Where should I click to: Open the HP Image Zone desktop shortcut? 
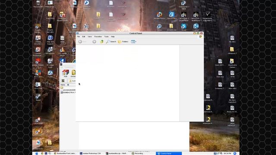click(50, 63)
